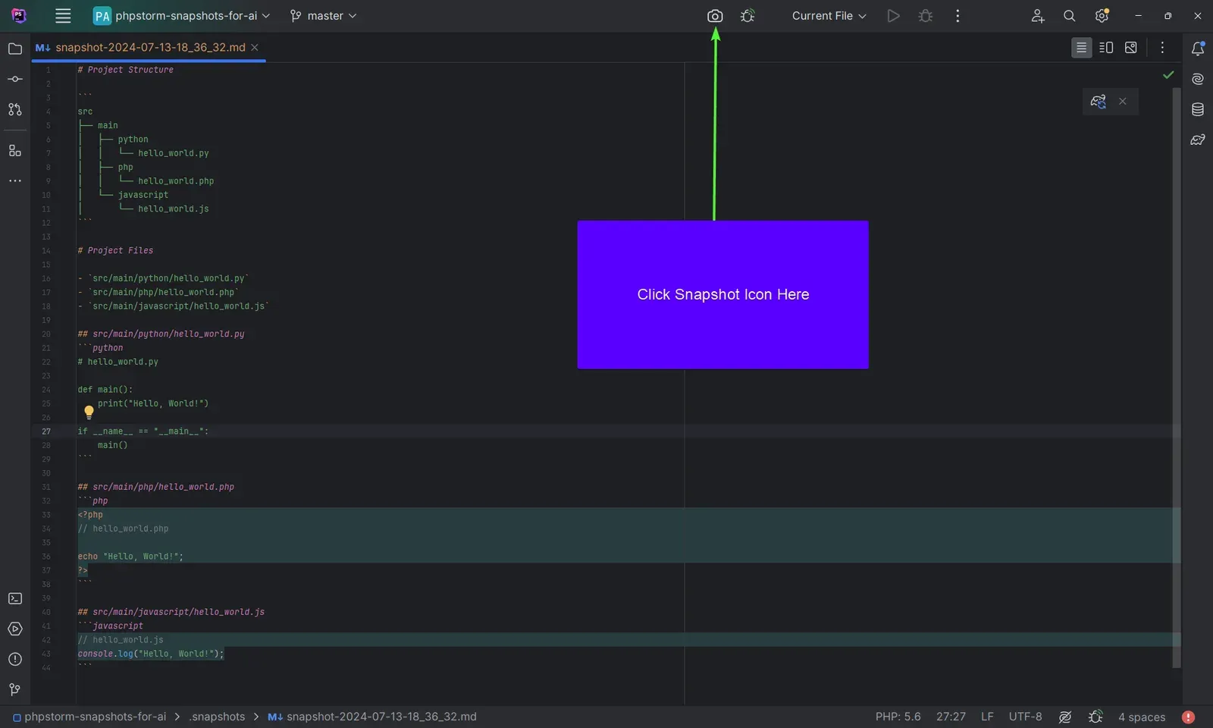Image resolution: width=1213 pixels, height=728 pixels.
Task: Select the snapshot-2024-07-13-18_36_32.md editor tab
Action: point(150,48)
